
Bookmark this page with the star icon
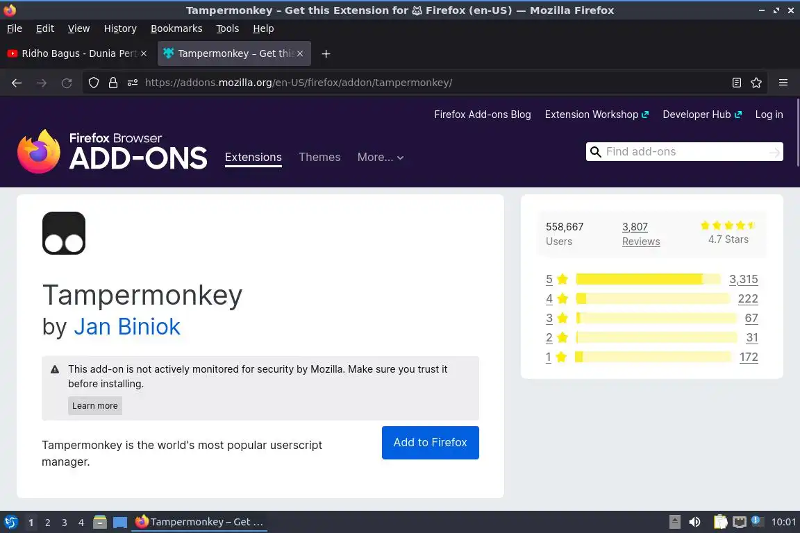click(756, 83)
